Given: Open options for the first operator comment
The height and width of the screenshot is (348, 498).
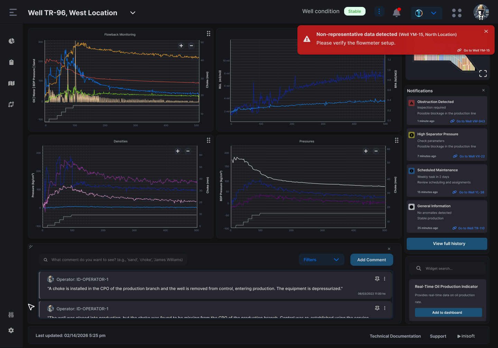Looking at the screenshot, I should click(385, 279).
